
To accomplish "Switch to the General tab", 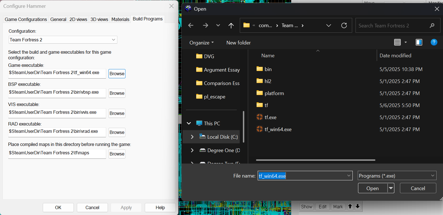I will point(58,19).
